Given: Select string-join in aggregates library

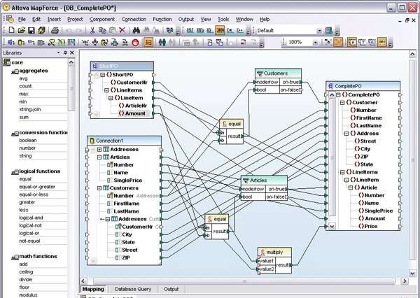Looking at the screenshot, I should (29, 110).
